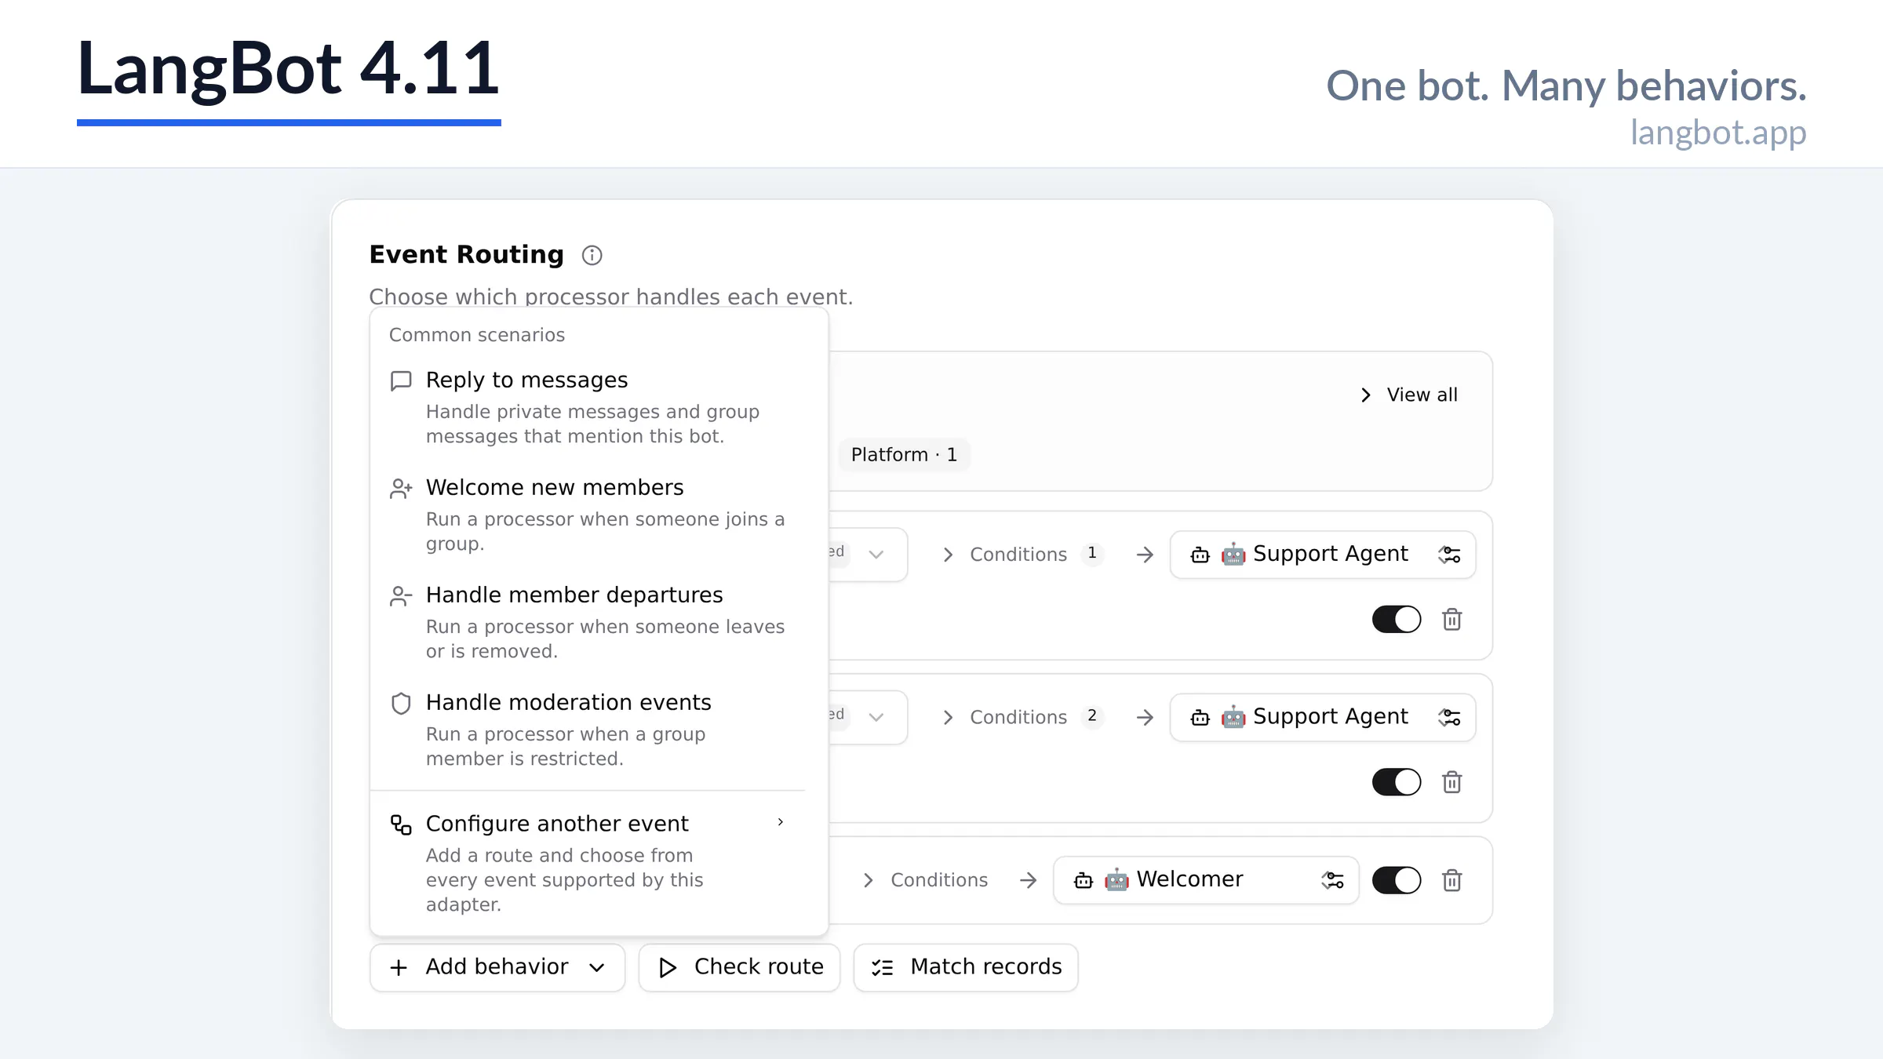Image resolution: width=1883 pixels, height=1059 pixels.
Task: Open event dropdown chevron in first route
Action: [876, 555]
